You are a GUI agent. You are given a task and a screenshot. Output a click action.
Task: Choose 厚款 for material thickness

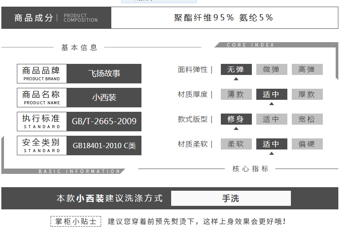click(x=307, y=94)
